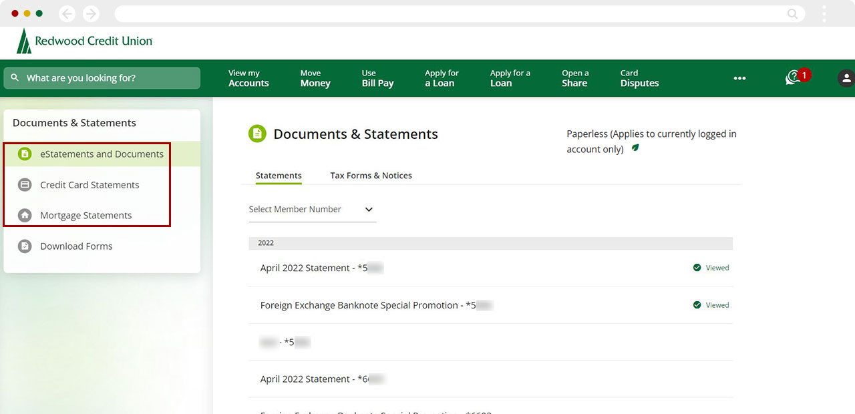Click the browser address bar search icon
This screenshot has width=855, height=414.
click(792, 13)
